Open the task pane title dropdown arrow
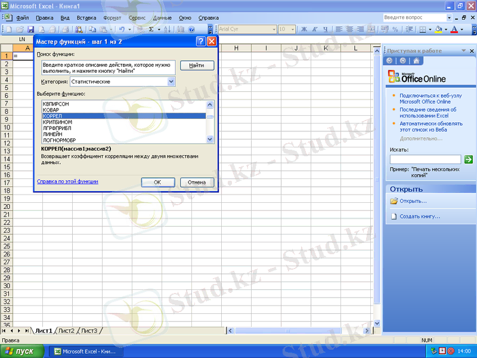The image size is (477, 358). (464, 51)
